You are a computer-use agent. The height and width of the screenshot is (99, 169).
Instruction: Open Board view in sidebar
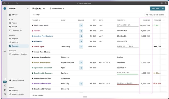pos(13,27)
